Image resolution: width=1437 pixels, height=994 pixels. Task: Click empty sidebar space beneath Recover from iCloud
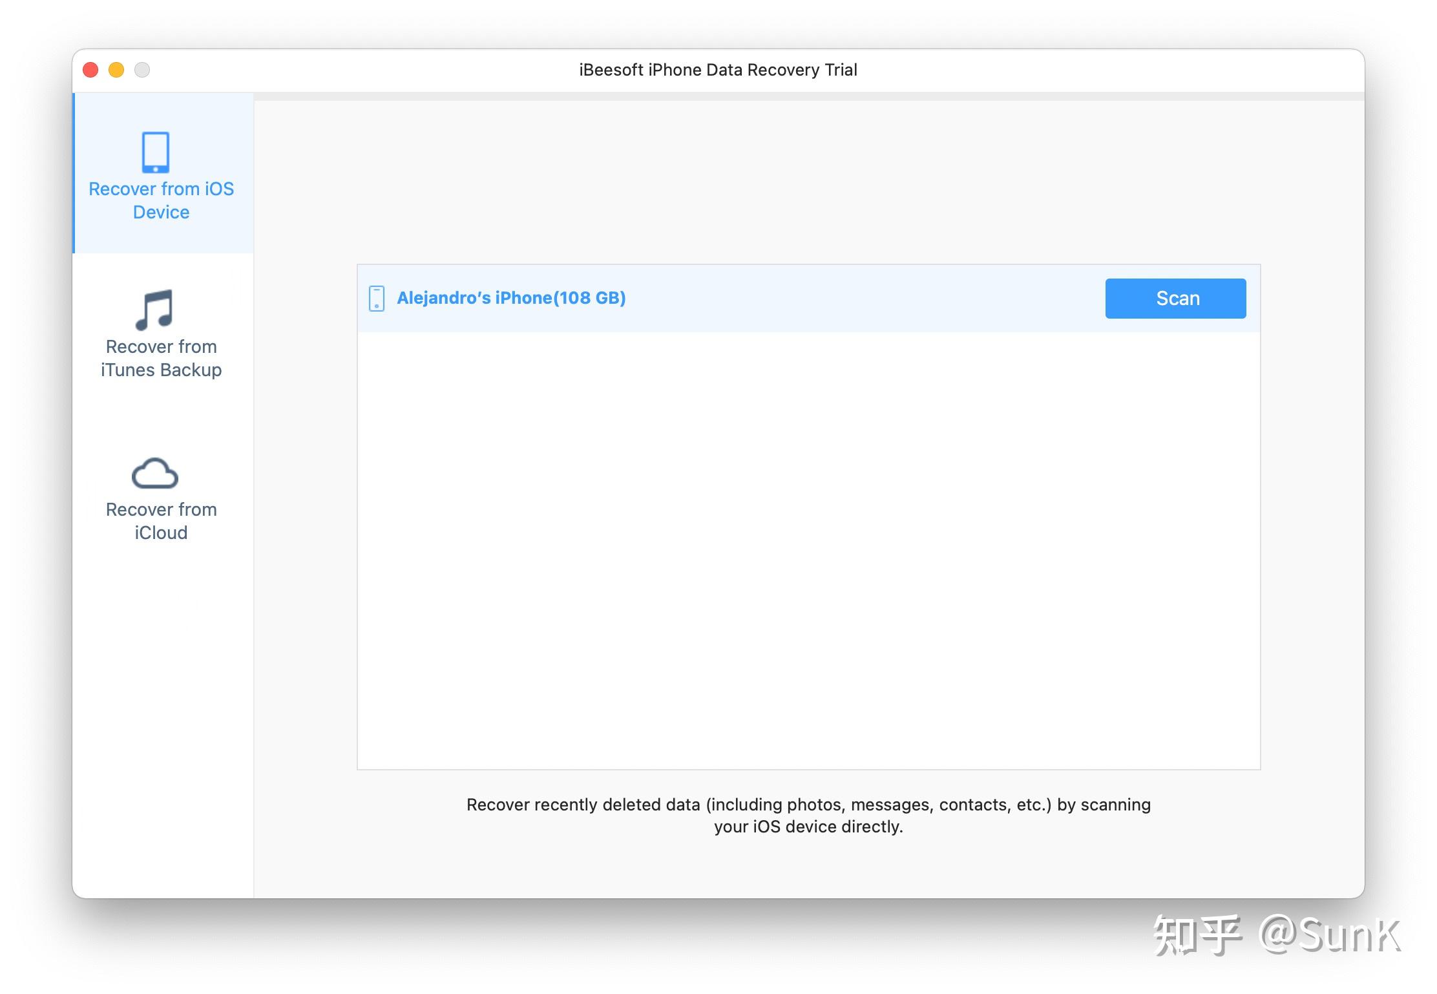[x=162, y=711]
